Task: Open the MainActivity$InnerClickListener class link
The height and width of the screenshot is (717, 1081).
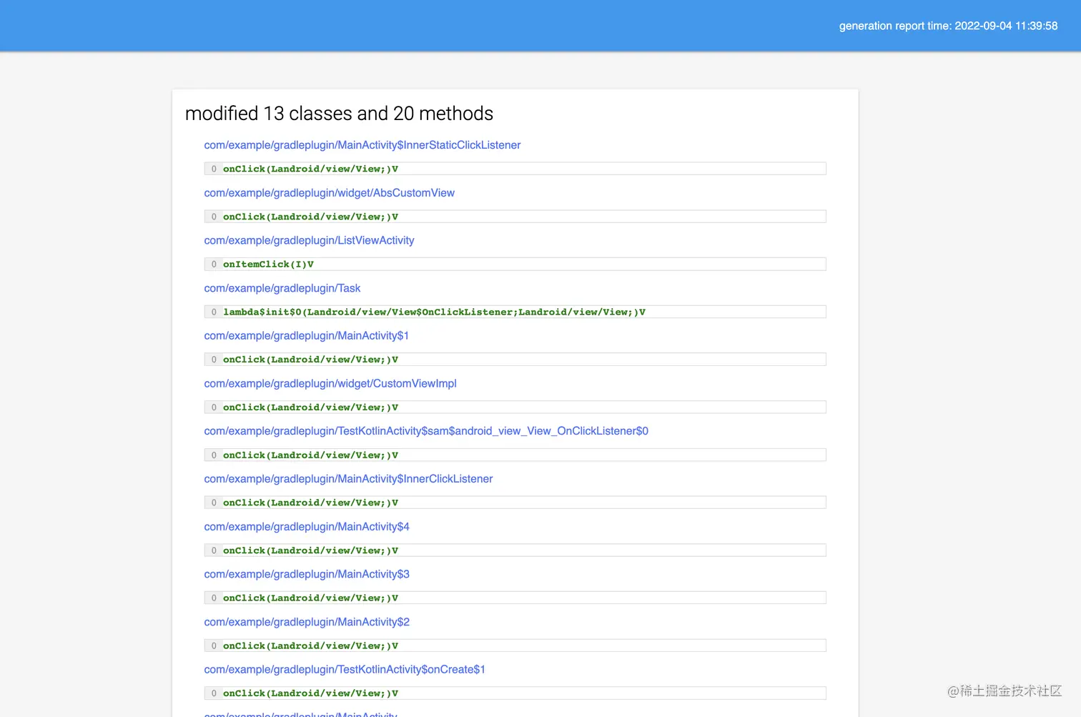Action: [348, 479]
